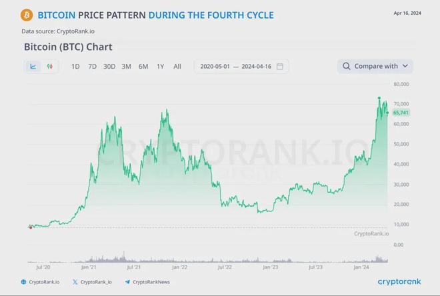Click the 2020-05-01 start date field
Image resolution: width=440 pixels, height=296 pixels.
click(x=215, y=67)
